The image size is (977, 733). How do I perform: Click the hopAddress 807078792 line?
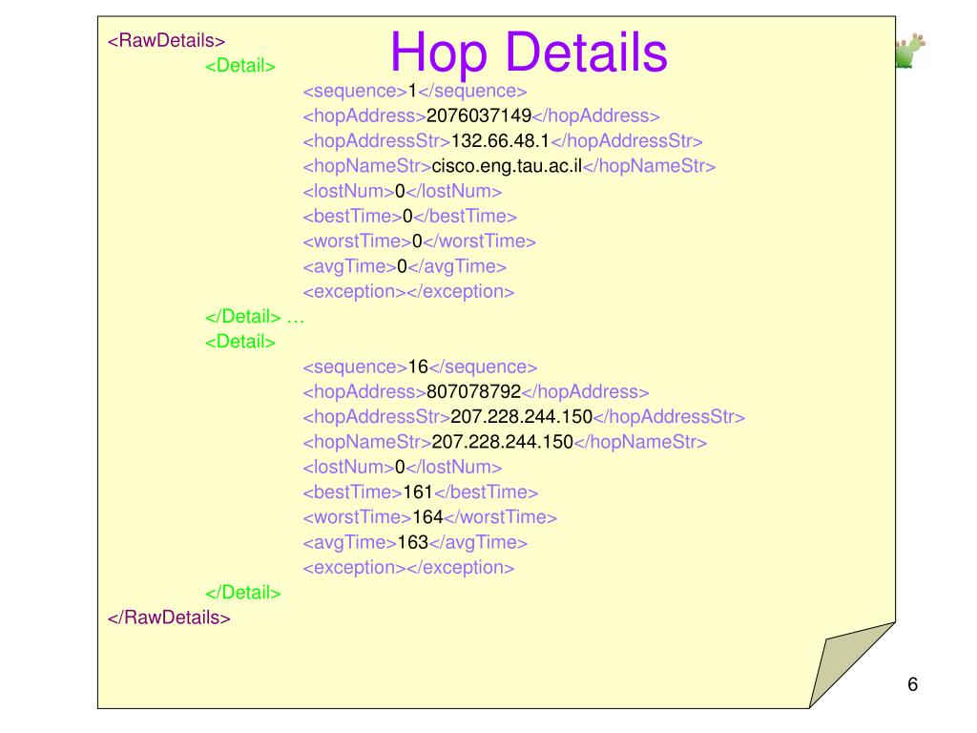pyautogui.click(x=476, y=392)
